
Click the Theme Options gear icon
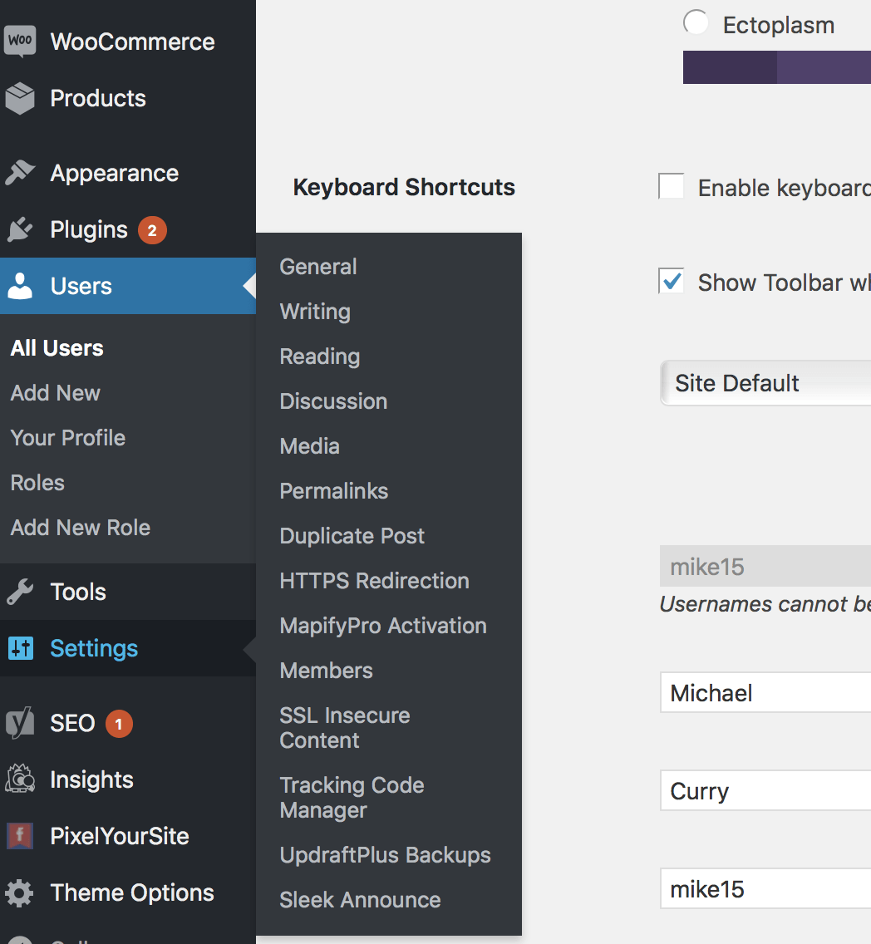click(20, 893)
